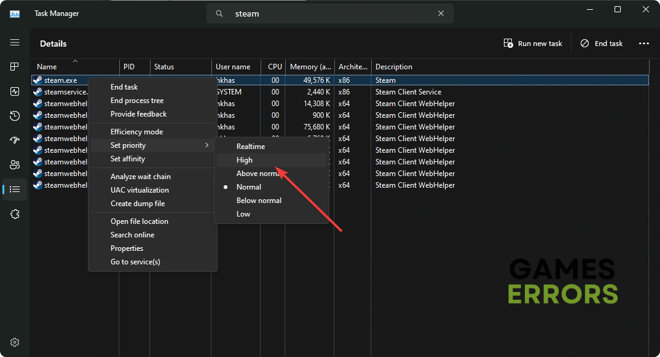Click the Run new task button
This screenshot has width=660, height=357.
[x=533, y=44]
